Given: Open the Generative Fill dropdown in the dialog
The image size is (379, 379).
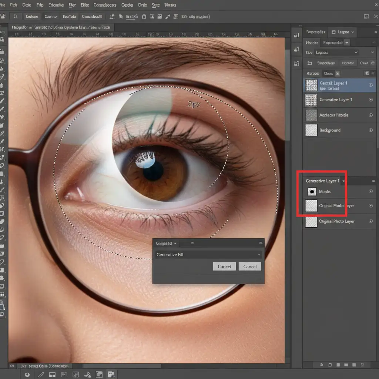Looking at the screenshot, I should coord(259,255).
